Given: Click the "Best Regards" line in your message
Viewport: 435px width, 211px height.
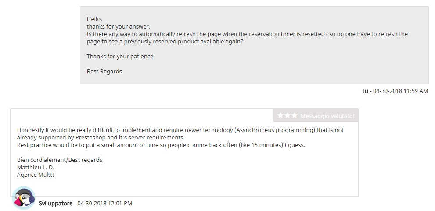Looking at the screenshot, I should (104, 71).
